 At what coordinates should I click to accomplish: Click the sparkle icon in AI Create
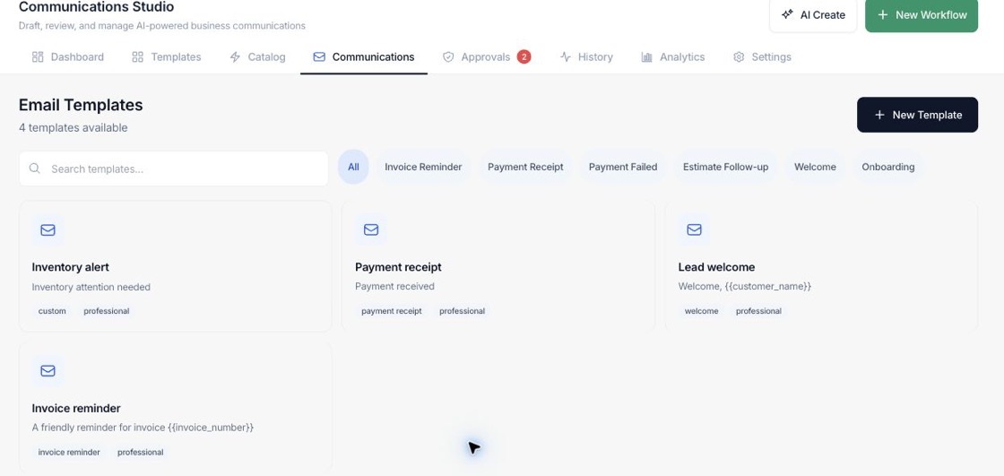pos(788,14)
